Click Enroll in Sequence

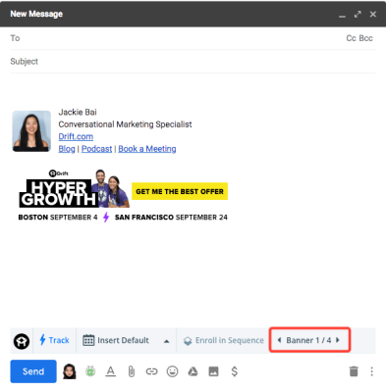(224, 340)
